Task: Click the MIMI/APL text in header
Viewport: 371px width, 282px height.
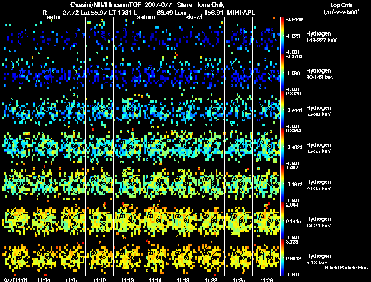Action: [241, 13]
